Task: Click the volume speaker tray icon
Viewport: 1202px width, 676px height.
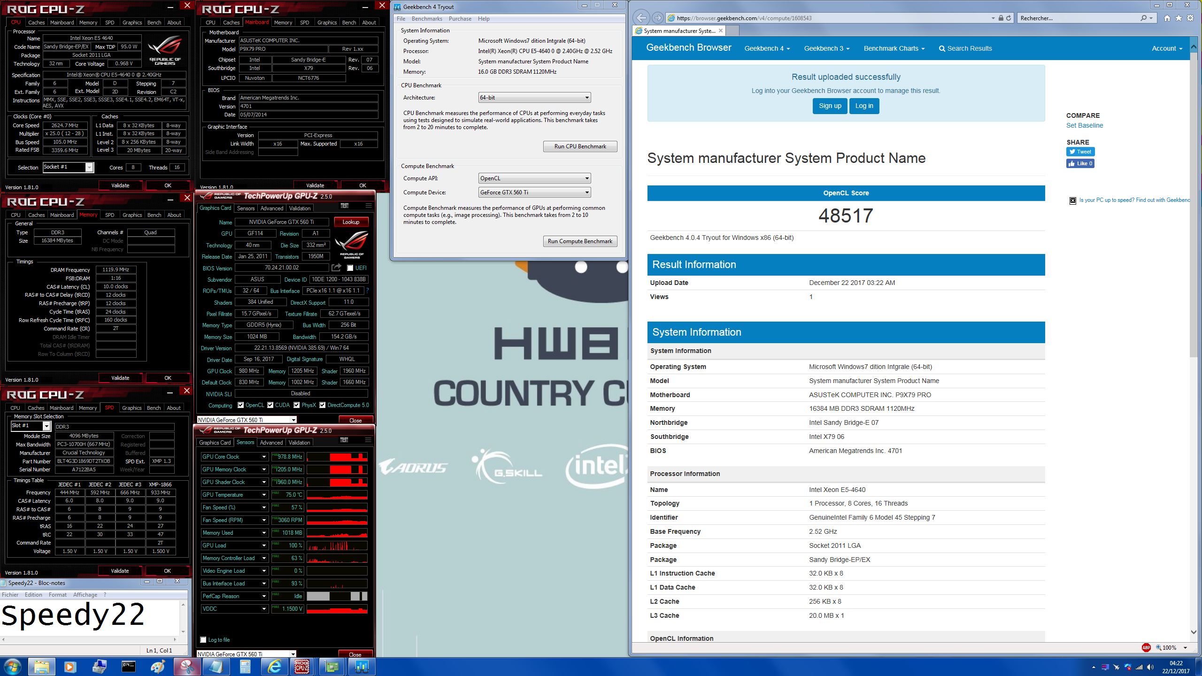Action: pos(1150,667)
